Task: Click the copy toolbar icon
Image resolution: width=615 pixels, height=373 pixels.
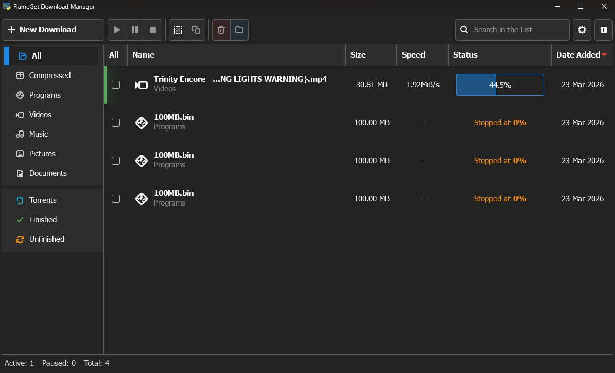Action: click(196, 30)
